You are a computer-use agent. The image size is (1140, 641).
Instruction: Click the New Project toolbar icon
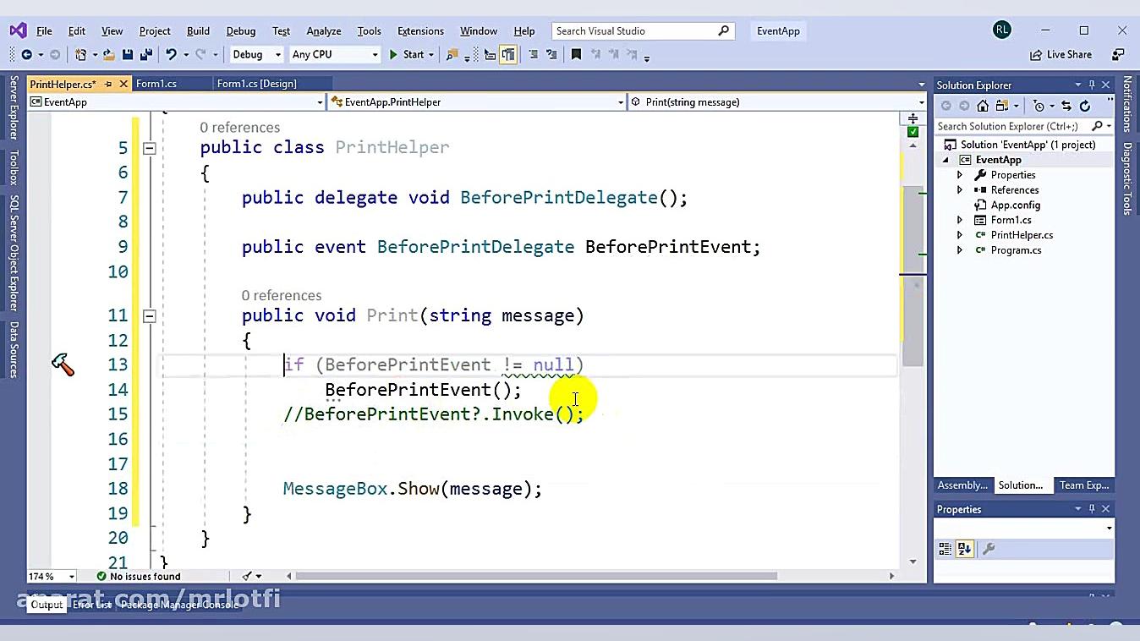[x=81, y=54]
